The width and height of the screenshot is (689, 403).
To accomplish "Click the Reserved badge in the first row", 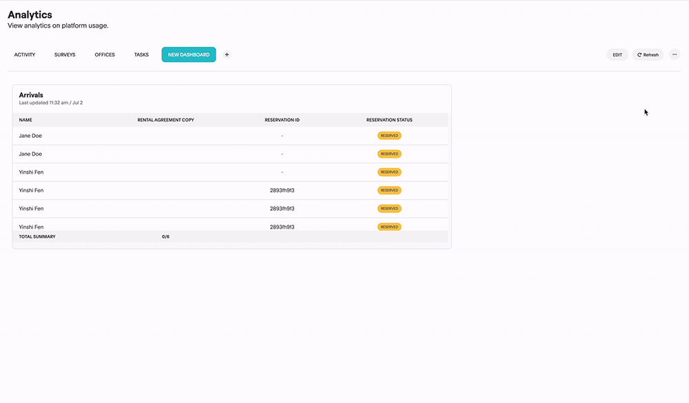I will tap(389, 136).
